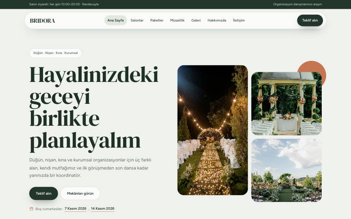Select the 7 Kasım 2026 date link
This screenshot has width=351, height=219.
coord(76,208)
